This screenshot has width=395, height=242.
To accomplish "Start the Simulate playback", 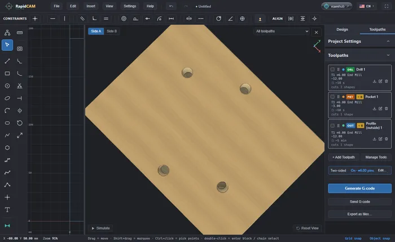I will tap(101, 228).
